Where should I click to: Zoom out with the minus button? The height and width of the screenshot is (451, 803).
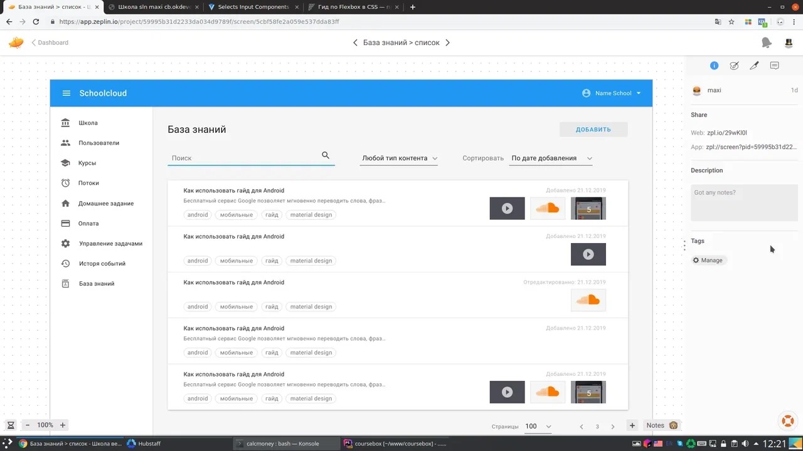27,425
